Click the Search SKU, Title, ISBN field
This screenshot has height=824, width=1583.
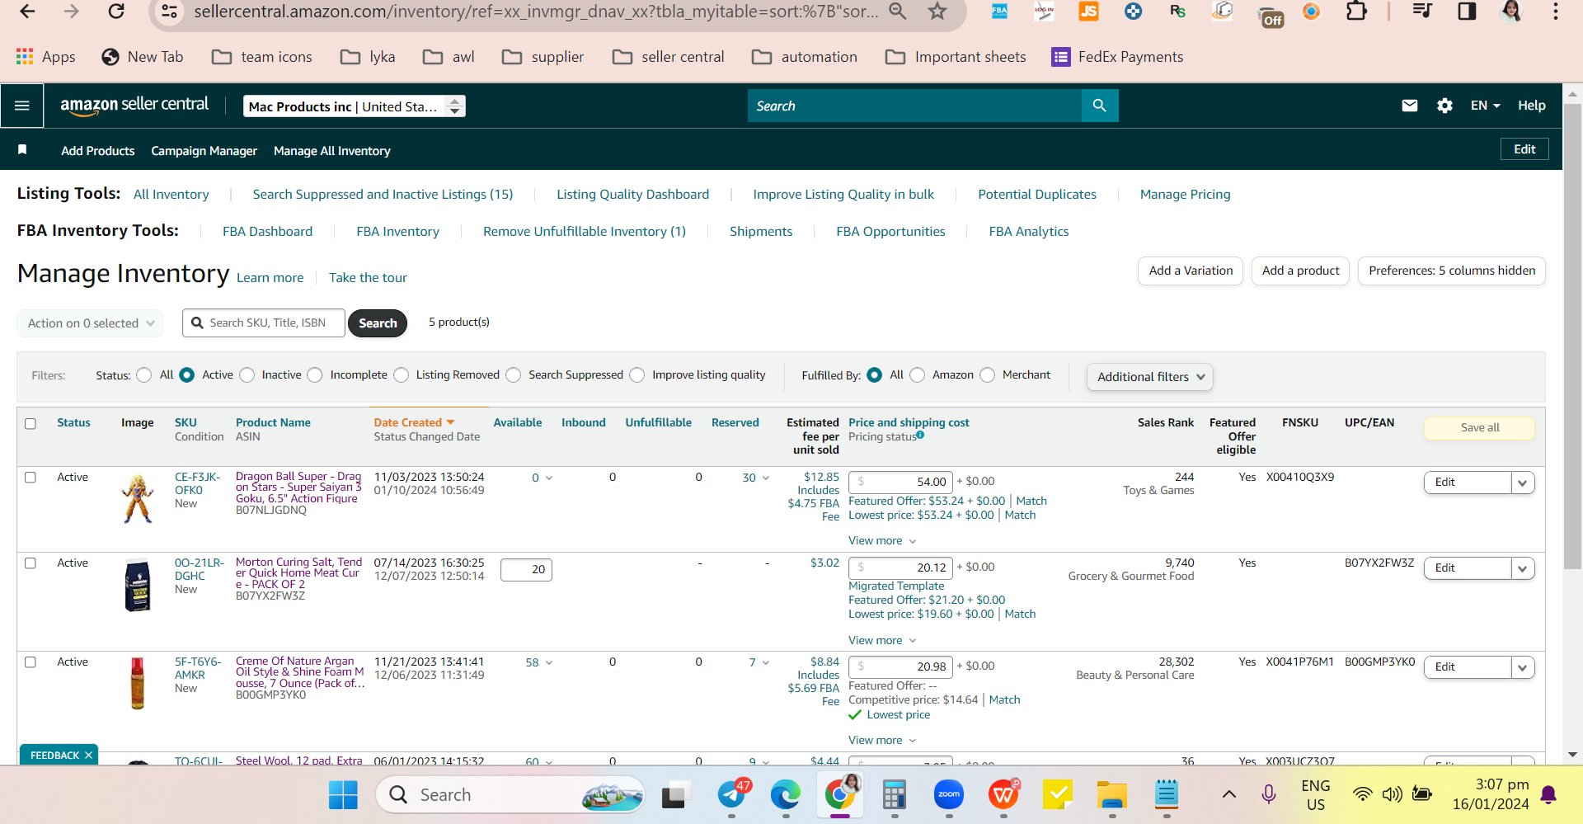pyautogui.click(x=264, y=323)
